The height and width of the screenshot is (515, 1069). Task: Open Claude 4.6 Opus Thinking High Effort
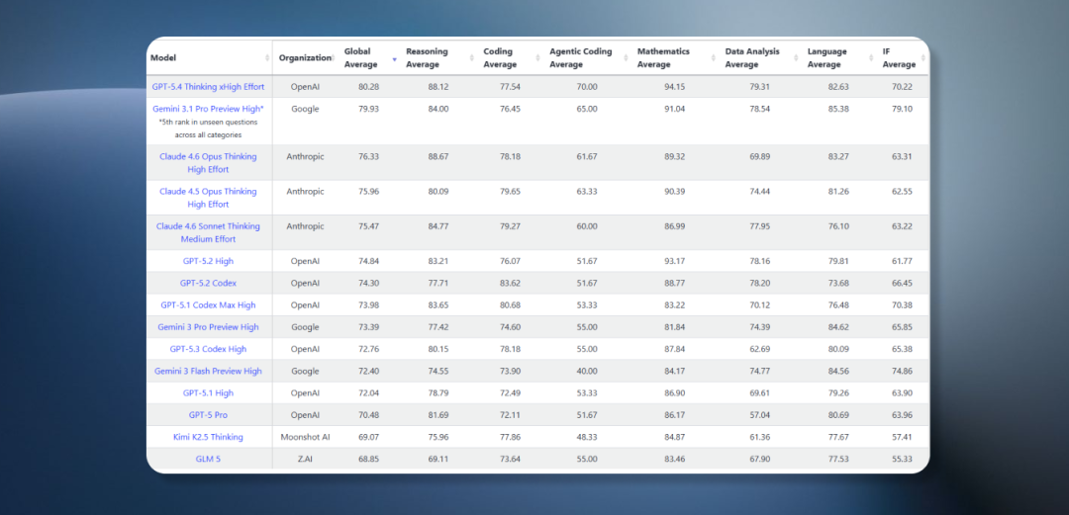tap(208, 163)
